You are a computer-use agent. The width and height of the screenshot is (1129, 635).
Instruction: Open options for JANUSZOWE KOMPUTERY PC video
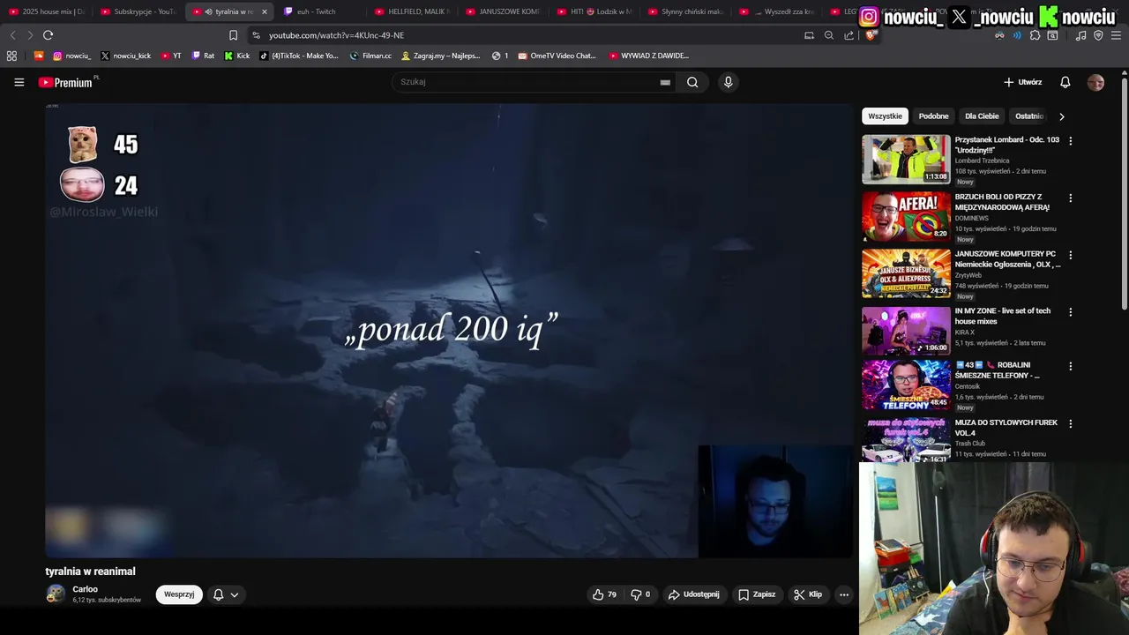1070,255
